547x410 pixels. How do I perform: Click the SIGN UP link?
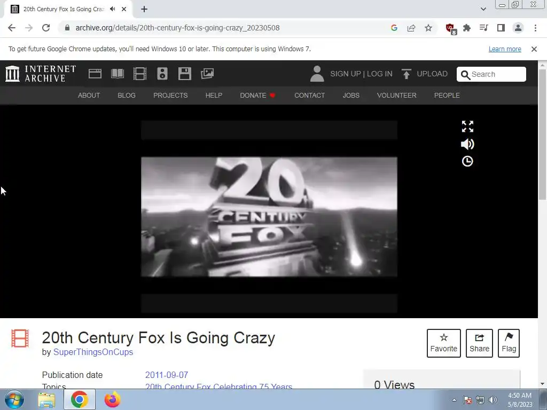coord(346,74)
